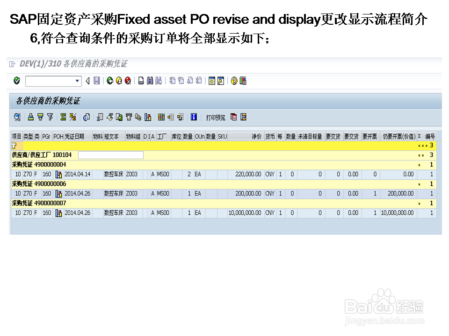Viewport: 449px width, 336px height.
Task: Create a new session icon
Action: tap(211, 81)
